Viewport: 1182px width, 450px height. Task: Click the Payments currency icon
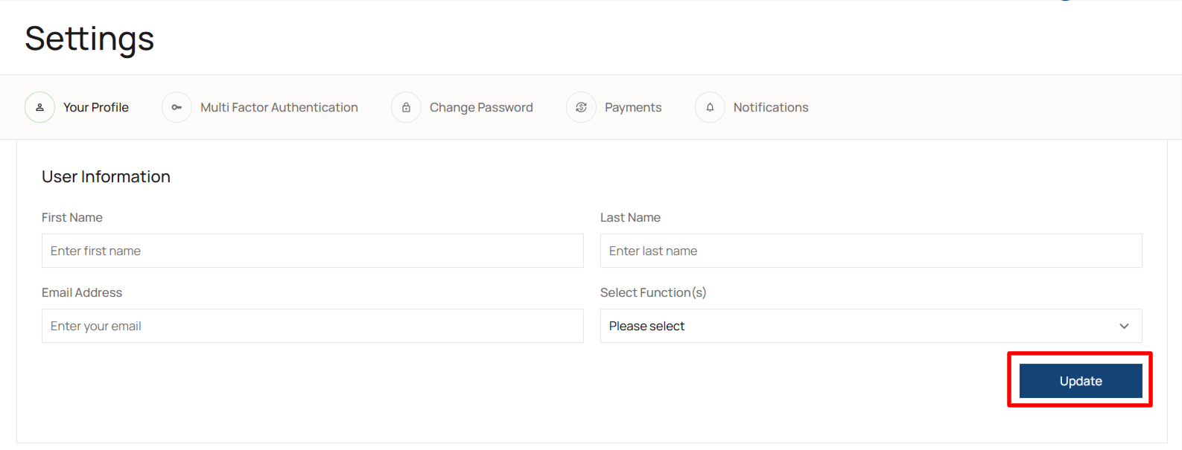tap(581, 107)
